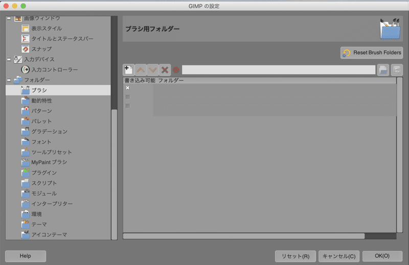Confirm with the OK(O) button
This screenshot has height=265, width=409.
coord(382,256)
